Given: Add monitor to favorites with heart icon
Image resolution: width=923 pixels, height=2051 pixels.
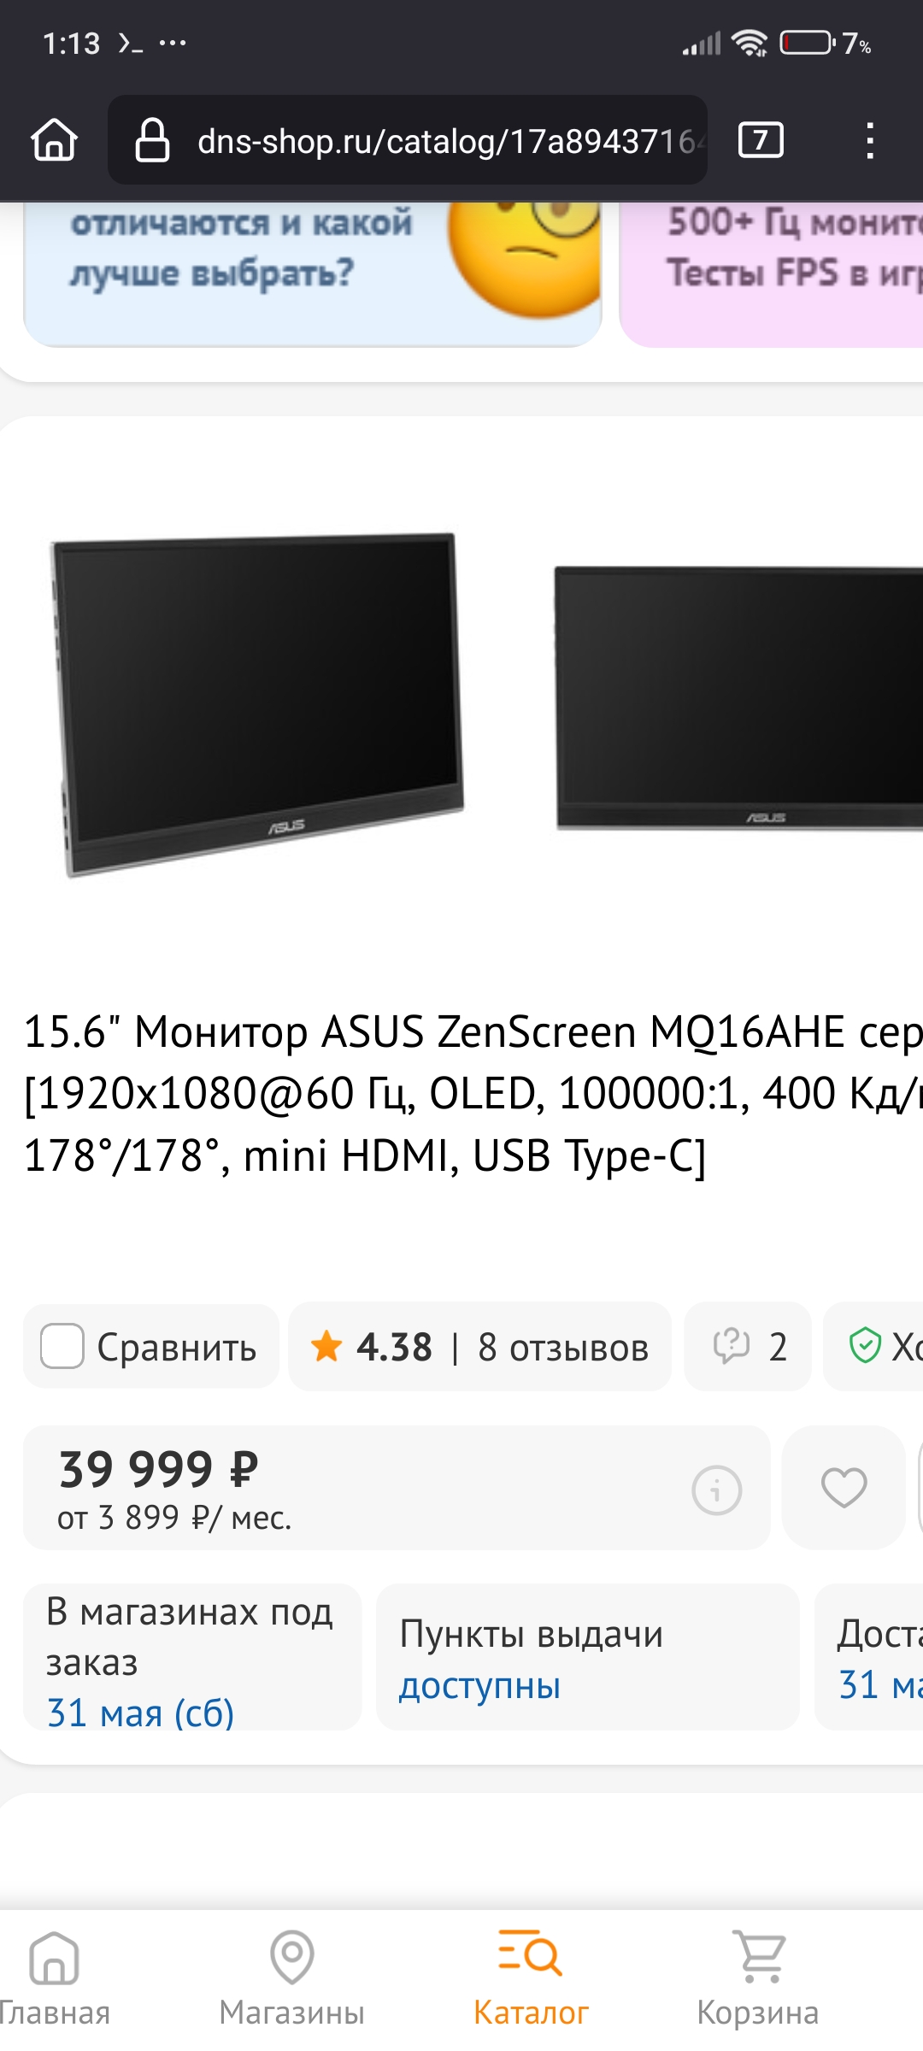Looking at the screenshot, I should [x=844, y=1488].
